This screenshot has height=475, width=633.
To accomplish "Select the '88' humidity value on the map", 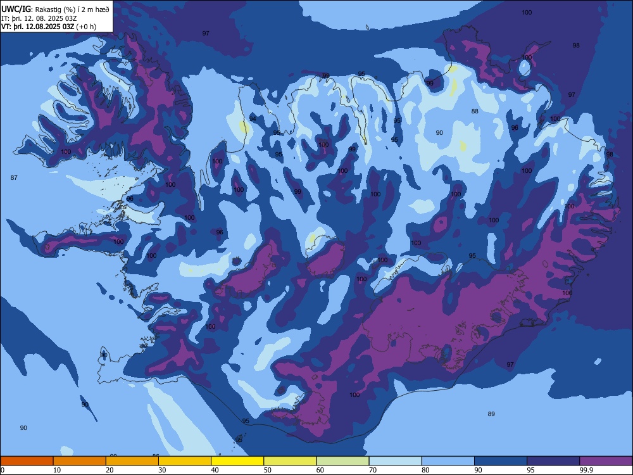I will (475, 111).
